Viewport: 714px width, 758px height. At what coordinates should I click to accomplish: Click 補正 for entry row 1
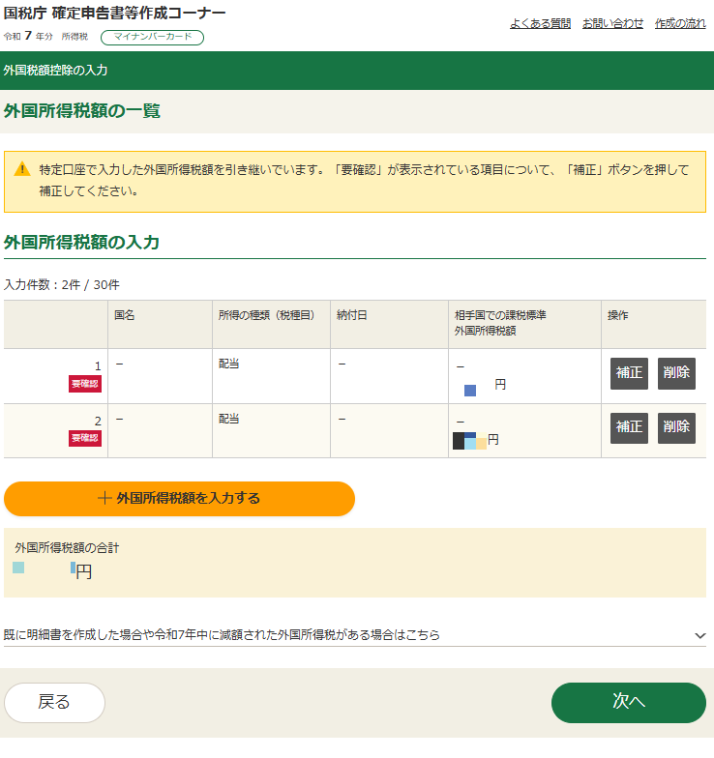tap(629, 373)
